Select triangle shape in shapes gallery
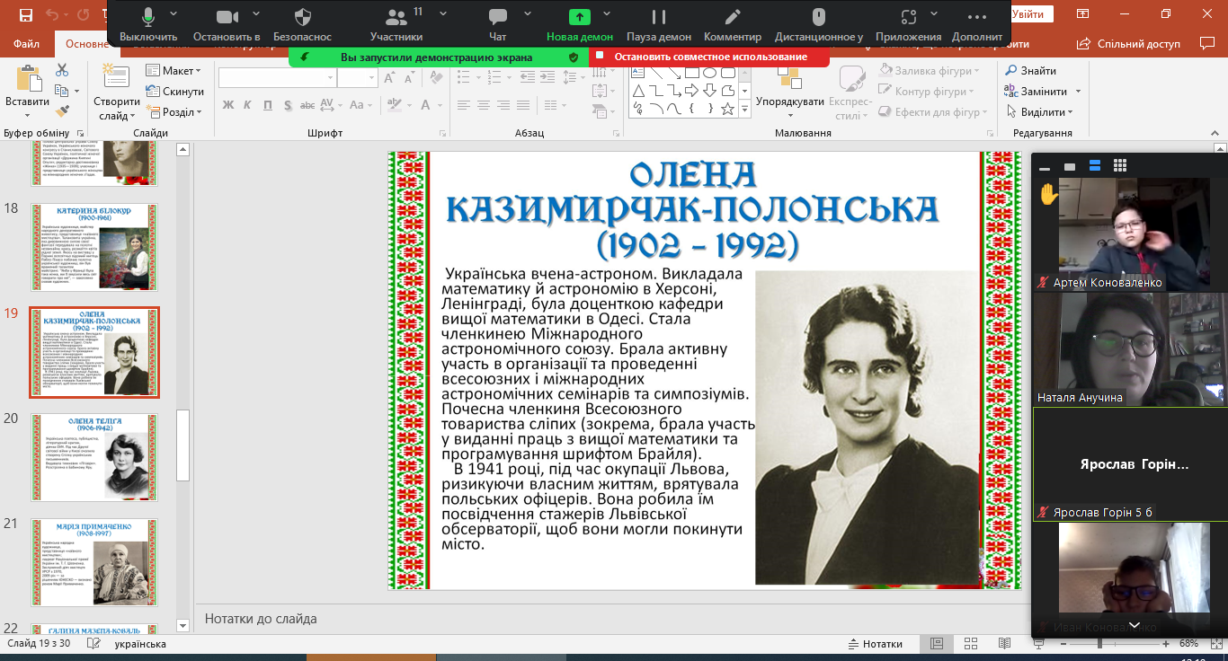This screenshot has height=661, width=1228. click(x=637, y=91)
